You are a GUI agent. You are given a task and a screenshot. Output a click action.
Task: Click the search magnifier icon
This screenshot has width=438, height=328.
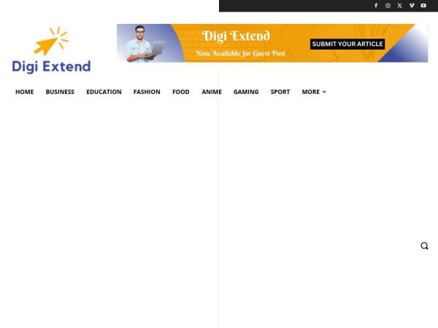pyautogui.click(x=424, y=246)
